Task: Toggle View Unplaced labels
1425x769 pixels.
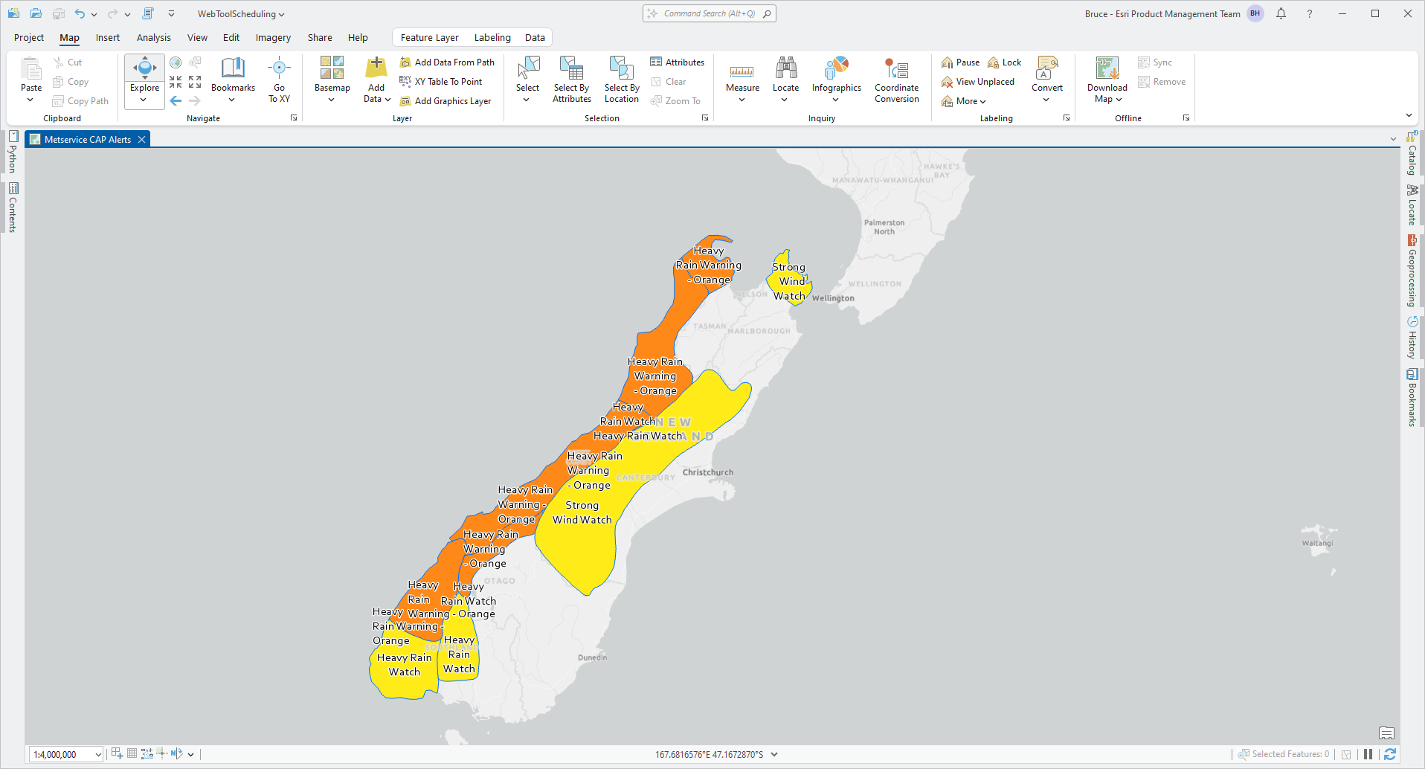Action: pos(978,81)
